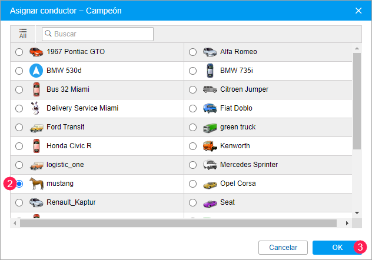Click the horizontal scrollbar right arrow
This screenshot has height=260, width=372.
tap(347, 223)
